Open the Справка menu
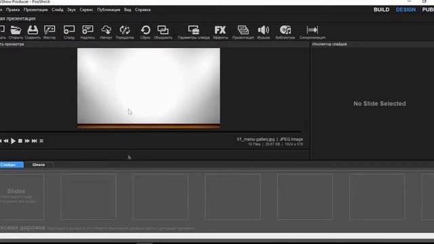434x244 pixels. 143,9
